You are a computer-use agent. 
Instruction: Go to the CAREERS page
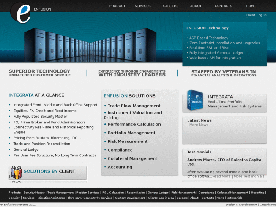[170, 6]
